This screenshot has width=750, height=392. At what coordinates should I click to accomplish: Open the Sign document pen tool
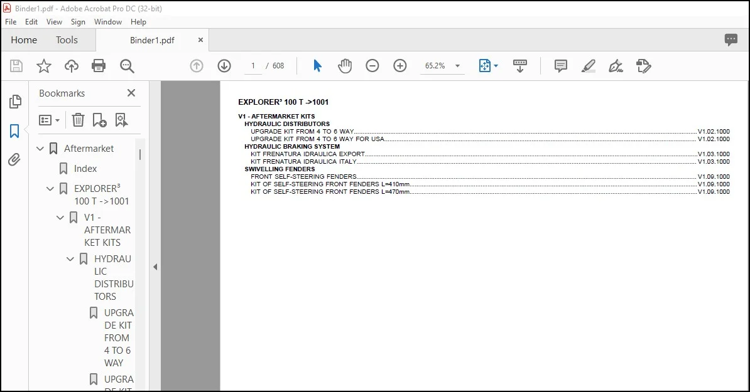pyautogui.click(x=616, y=66)
